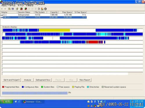Image resolution: width=145 pixels, height=108 pixels.
Task: Click the Up One Level folder icon
Action: click(10, 9)
